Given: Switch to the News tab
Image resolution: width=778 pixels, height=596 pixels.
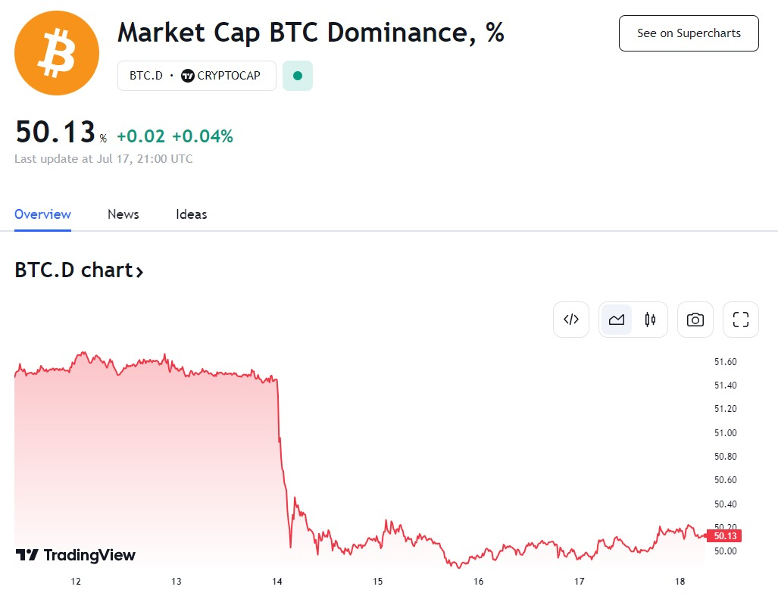Looking at the screenshot, I should click(123, 214).
